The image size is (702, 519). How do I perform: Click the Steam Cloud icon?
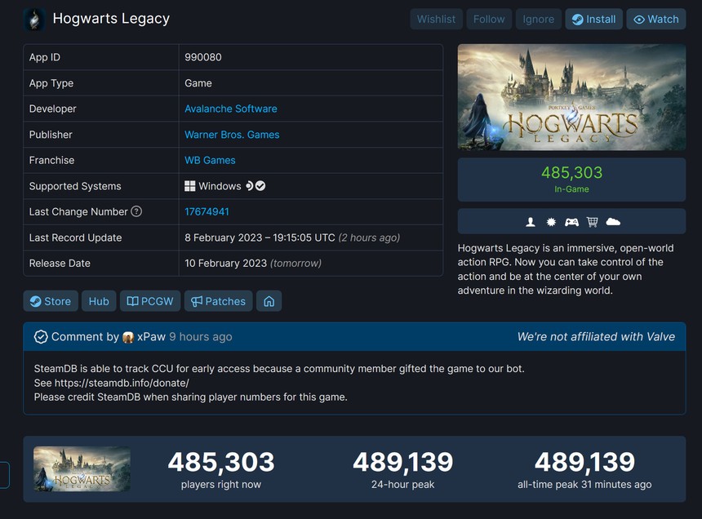(613, 222)
